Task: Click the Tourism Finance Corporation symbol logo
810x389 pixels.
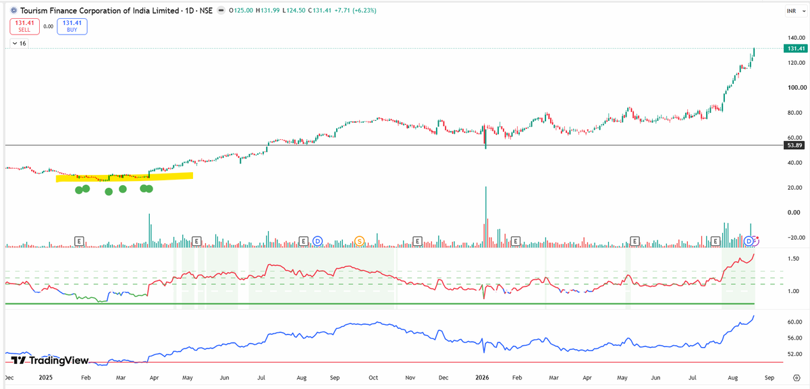Action: point(13,11)
